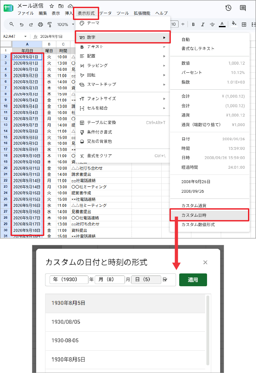
Task: Open the comments icon
Action: (243, 8)
